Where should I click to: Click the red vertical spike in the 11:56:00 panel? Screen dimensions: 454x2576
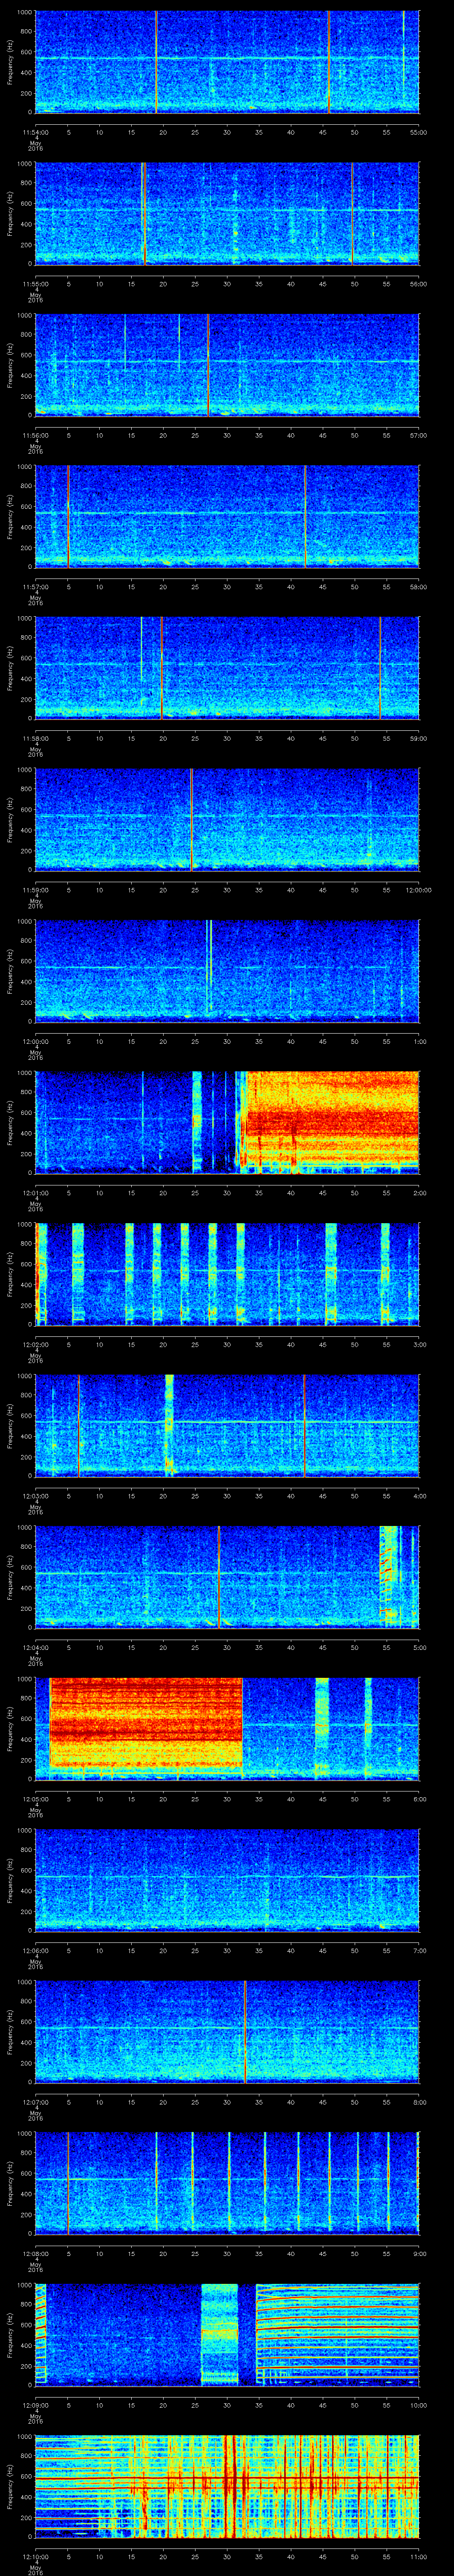coord(207,365)
